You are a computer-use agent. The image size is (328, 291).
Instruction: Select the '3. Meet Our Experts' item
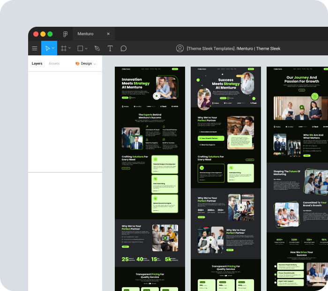click(x=211, y=145)
